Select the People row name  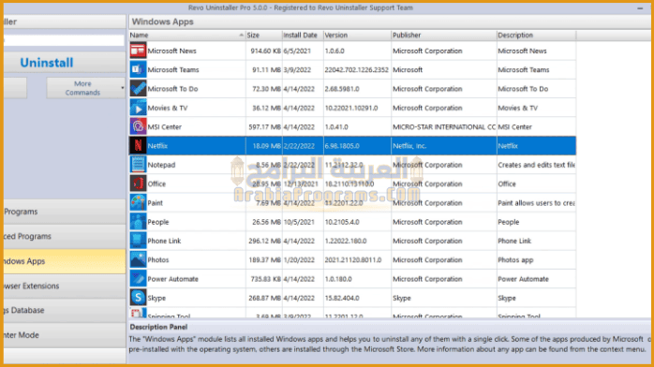click(158, 222)
